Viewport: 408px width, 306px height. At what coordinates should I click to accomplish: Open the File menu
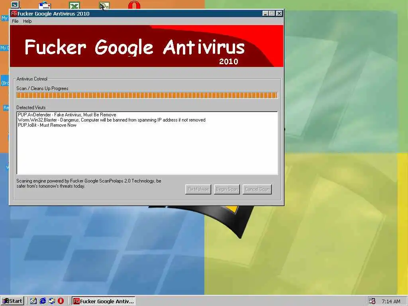pyautogui.click(x=15, y=22)
